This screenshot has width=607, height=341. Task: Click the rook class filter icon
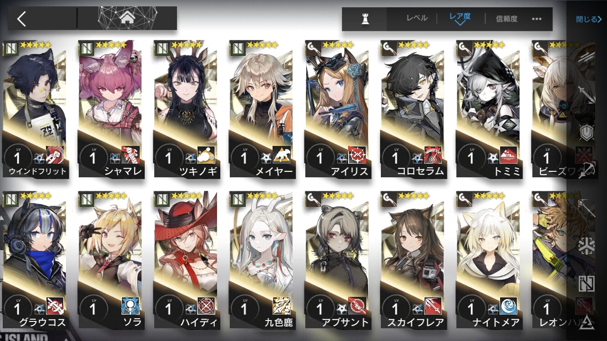point(364,19)
